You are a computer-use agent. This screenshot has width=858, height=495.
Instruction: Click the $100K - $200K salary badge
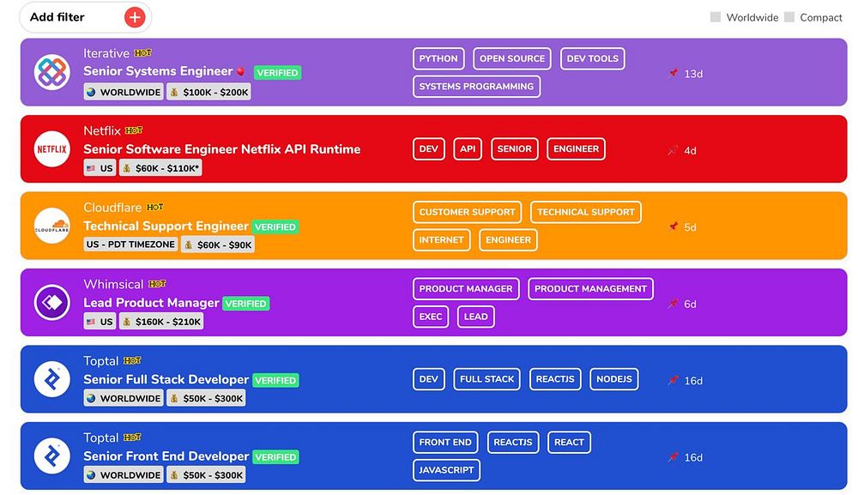209,92
